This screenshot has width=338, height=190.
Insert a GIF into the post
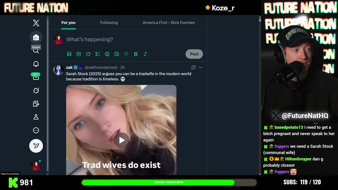79,54
